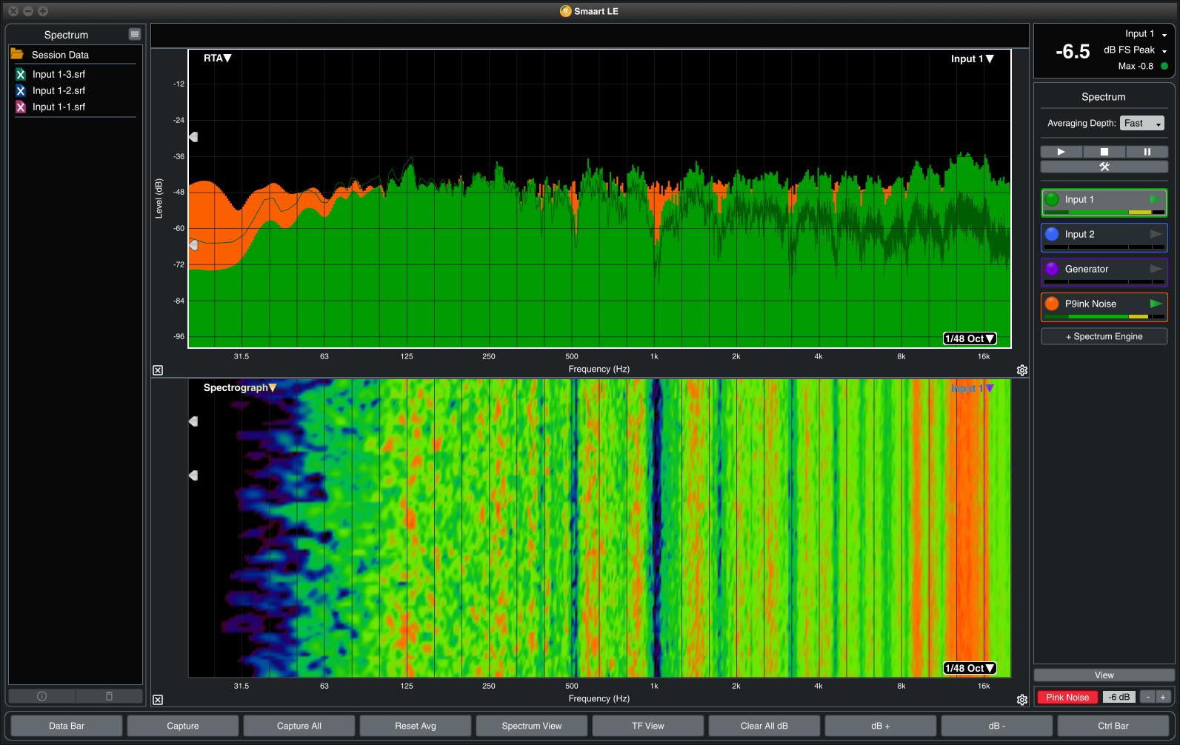Open RTA plot settings gear
This screenshot has width=1180, height=745.
(x=1022, y=370)
